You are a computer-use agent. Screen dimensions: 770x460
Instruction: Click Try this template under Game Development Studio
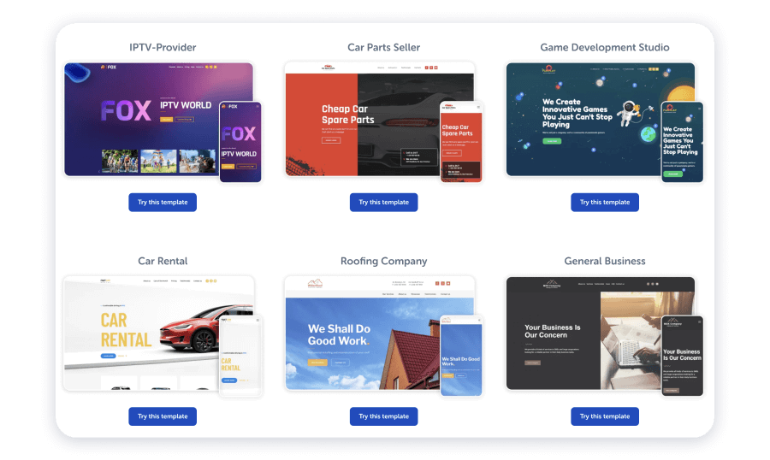[x=605, y=203]
